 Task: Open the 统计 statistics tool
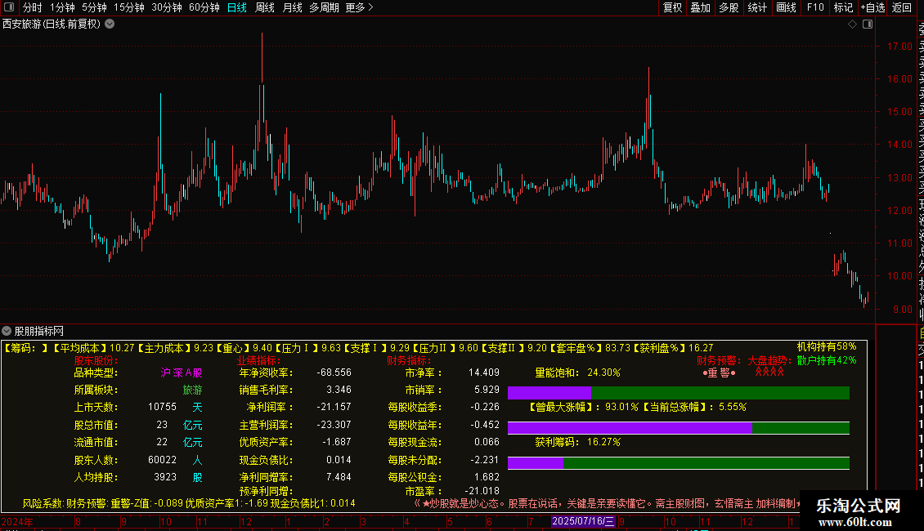click(x=757, y=7)
